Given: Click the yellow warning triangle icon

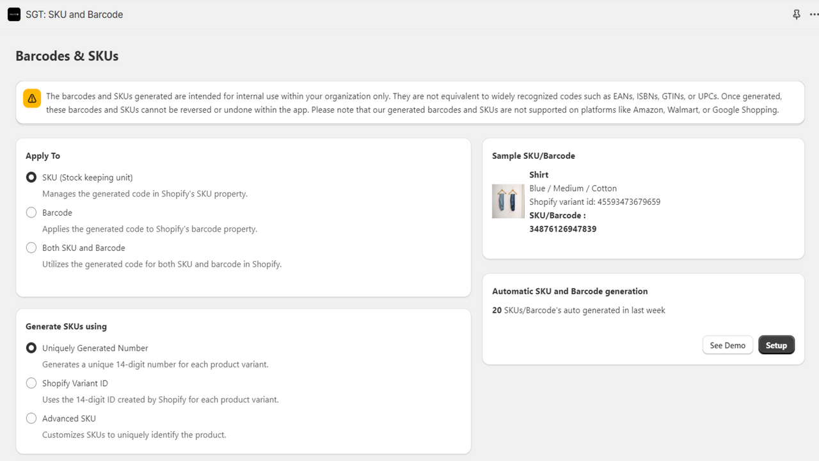Looking at the screenshot, I should 31,98.
